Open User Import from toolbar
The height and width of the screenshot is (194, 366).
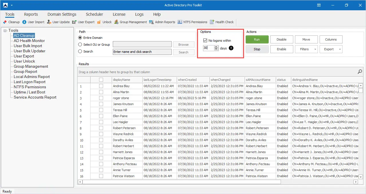(33, 22)
